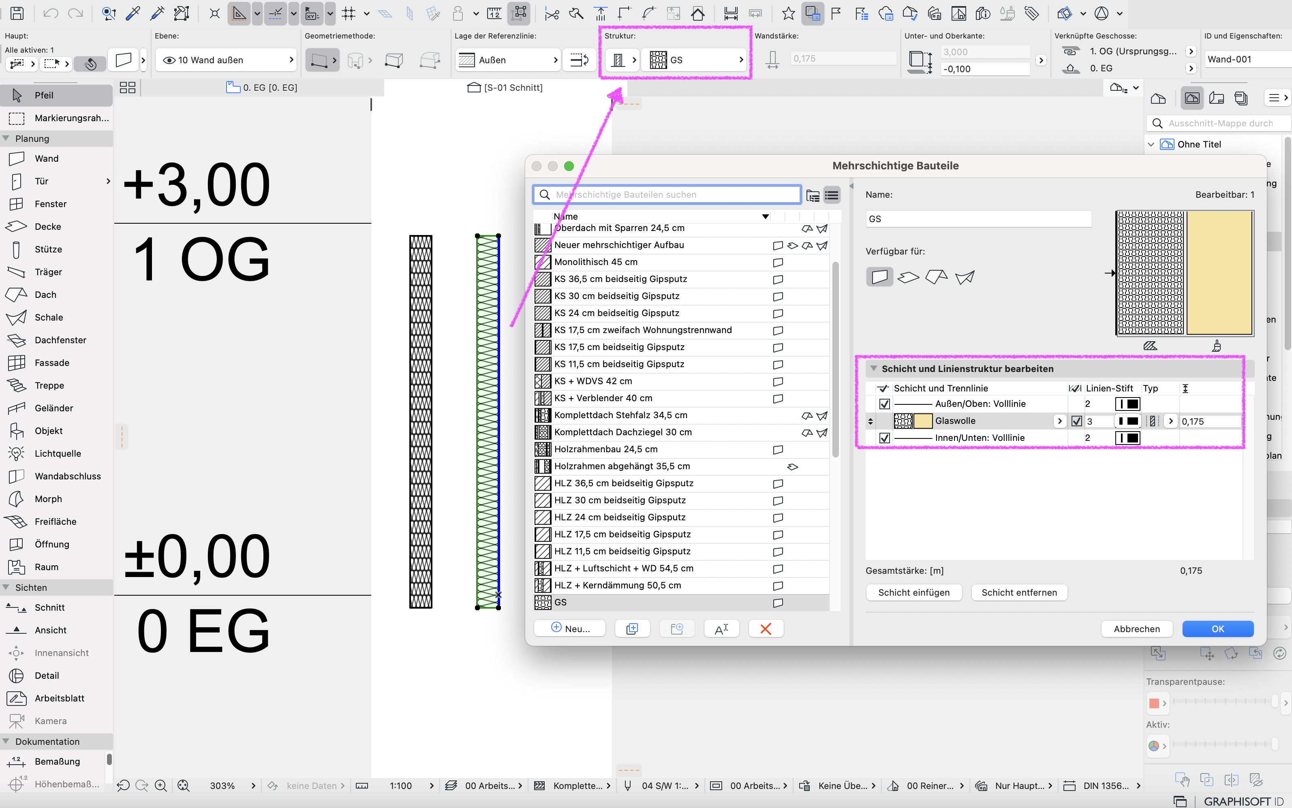Toggle layer visibility eye for 10 Wand außen
1292x808 pixels.
169,60
